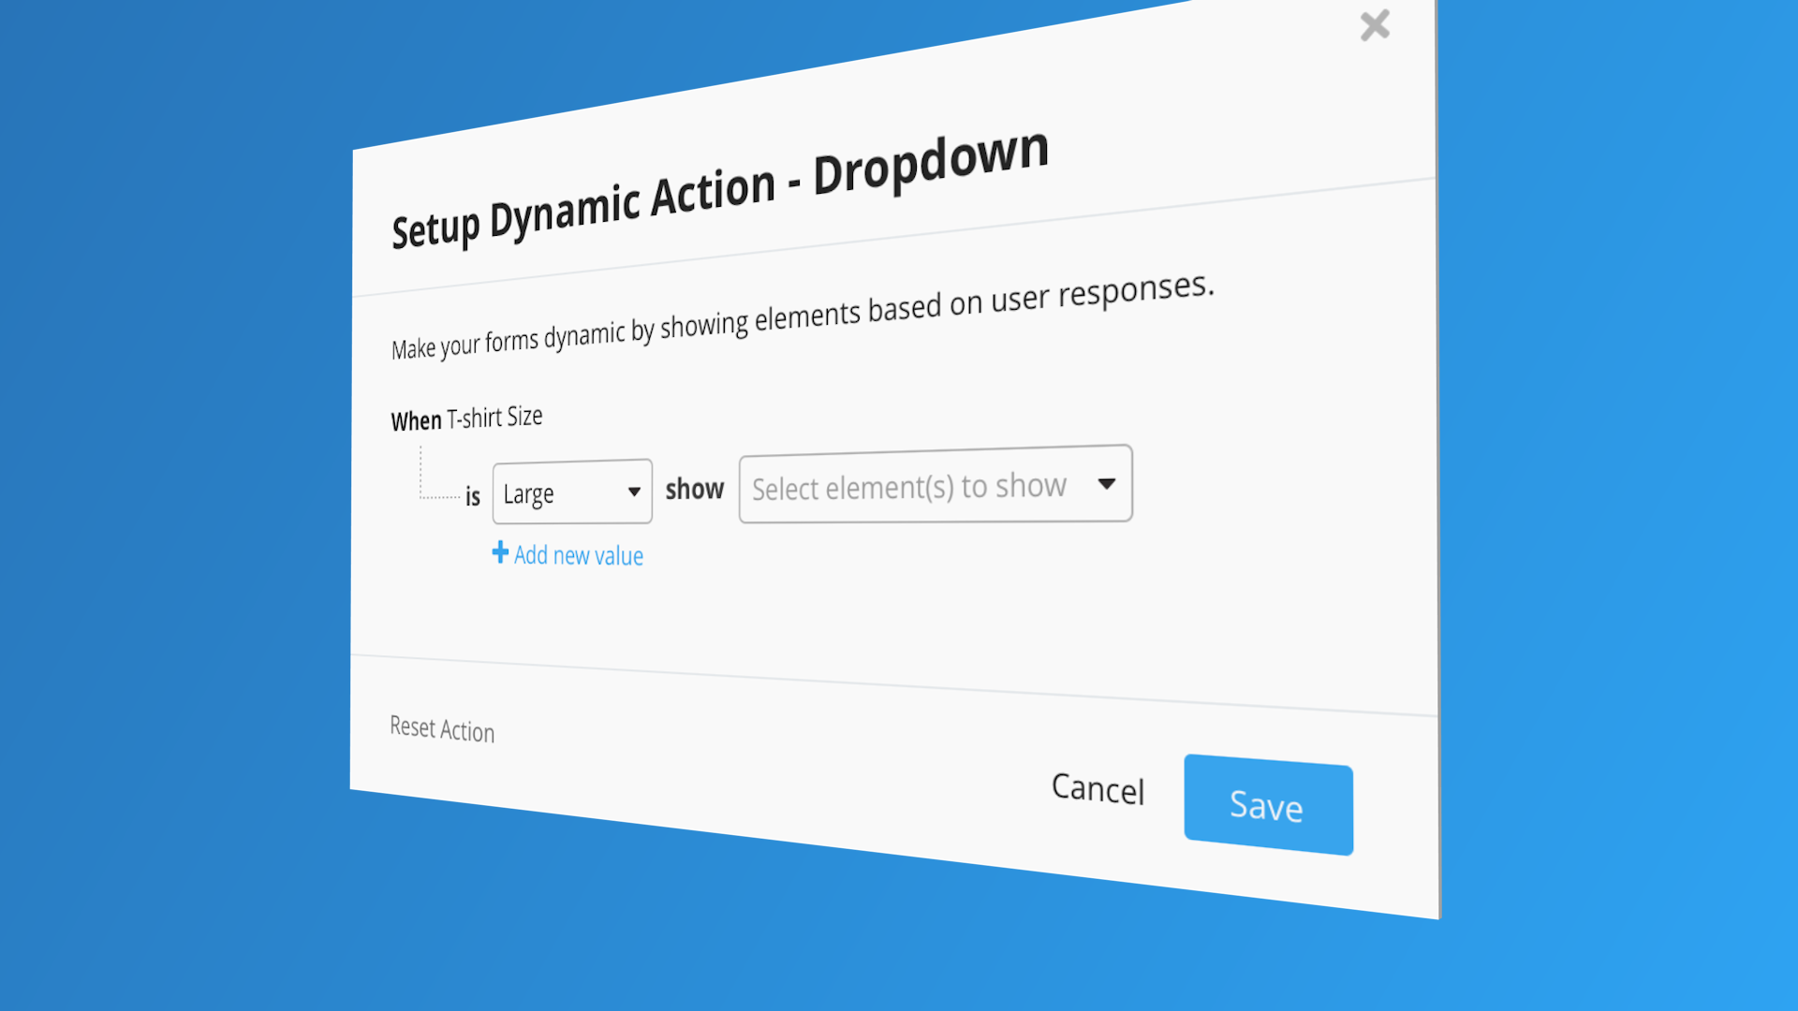Click the description text about dynamic forms

tap(803, 315)
